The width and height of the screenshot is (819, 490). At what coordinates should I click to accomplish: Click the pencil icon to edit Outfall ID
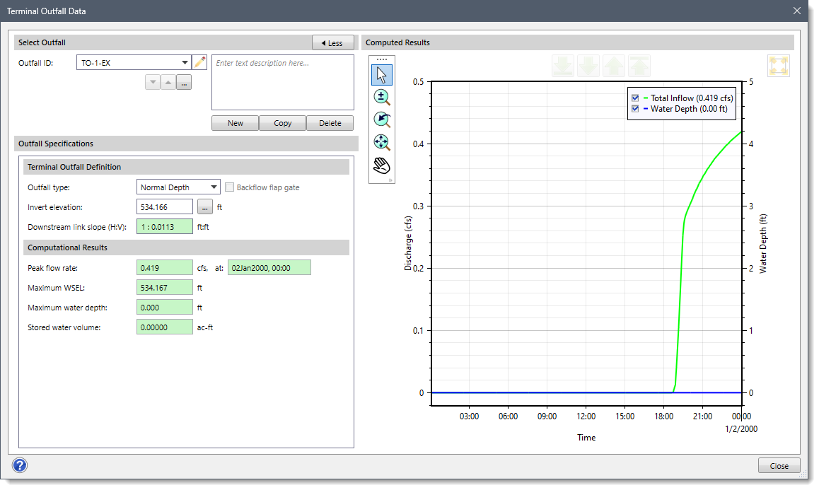200,62
